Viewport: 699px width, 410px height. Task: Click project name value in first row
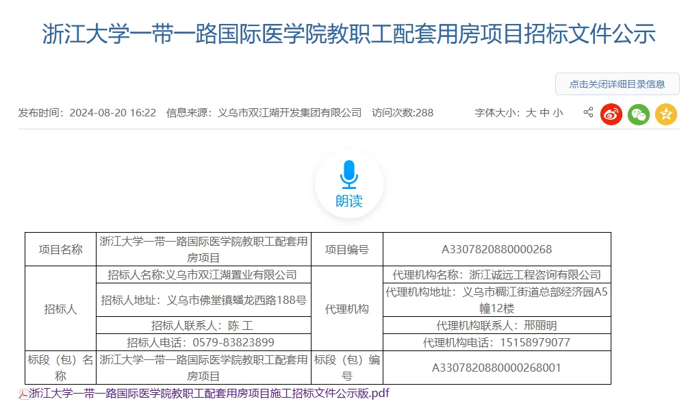(203, 249)
